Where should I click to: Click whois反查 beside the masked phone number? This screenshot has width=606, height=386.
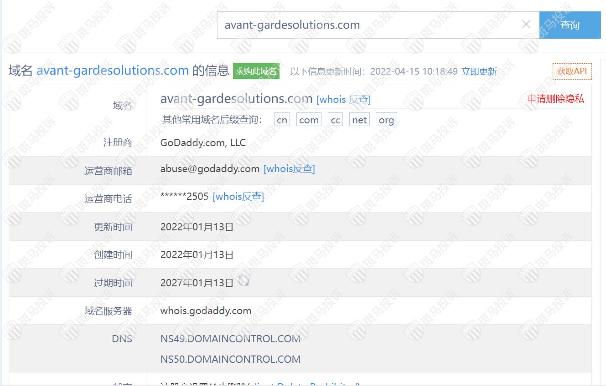(x=238, y=197)
